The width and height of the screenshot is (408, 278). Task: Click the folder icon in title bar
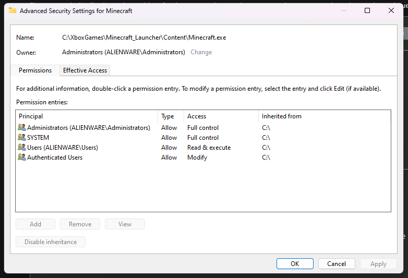coord(13,10)
